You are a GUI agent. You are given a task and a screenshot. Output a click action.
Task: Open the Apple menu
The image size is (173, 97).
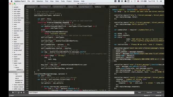12,1
